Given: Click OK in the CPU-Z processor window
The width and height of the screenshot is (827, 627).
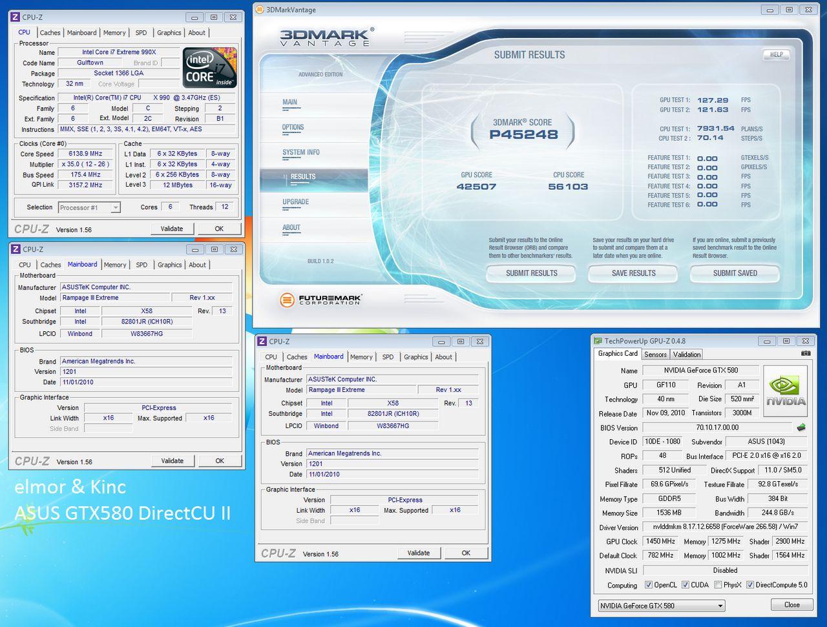Looking at the screenshot, I should coord(219,229).
